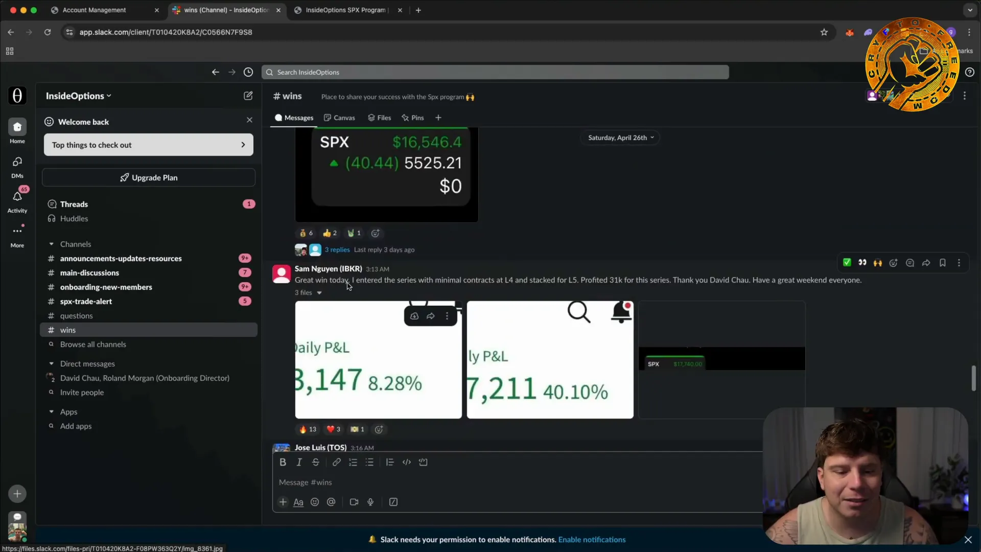Screen dimensions: 981x552
Task: Open the browser tab list dropdown
Action: point(970,10)
